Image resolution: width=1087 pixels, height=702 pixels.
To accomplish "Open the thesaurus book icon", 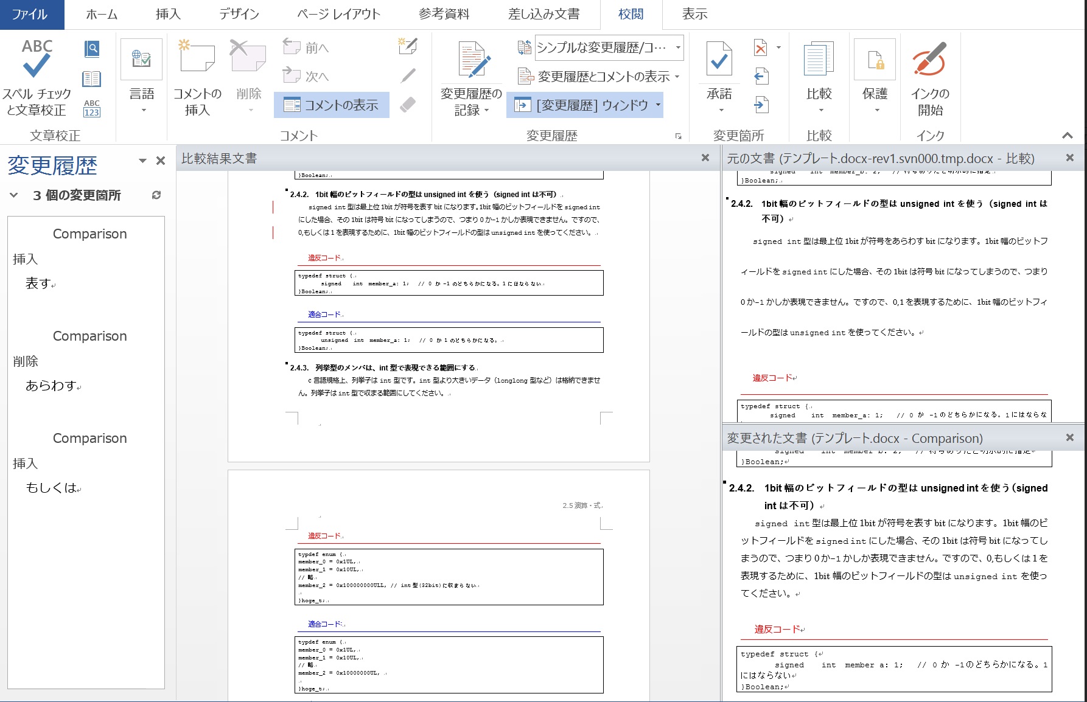I will [92, 78].
